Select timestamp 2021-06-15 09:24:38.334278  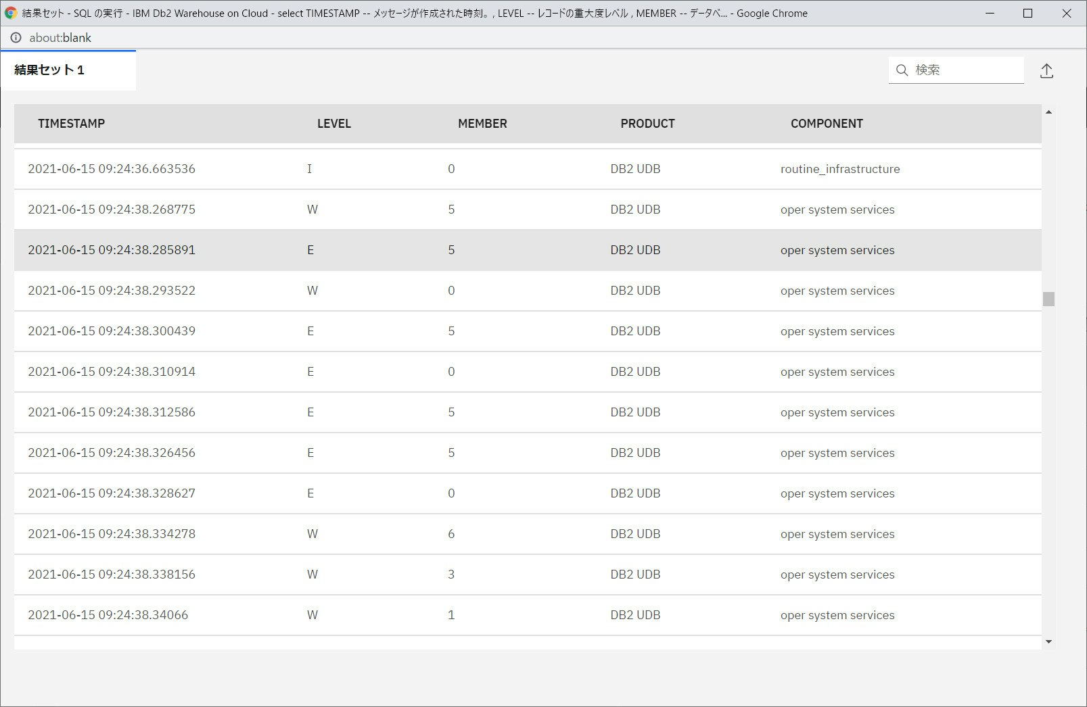point(112,534)
